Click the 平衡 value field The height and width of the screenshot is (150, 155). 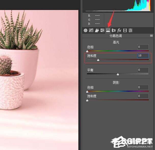coord(143,70)
